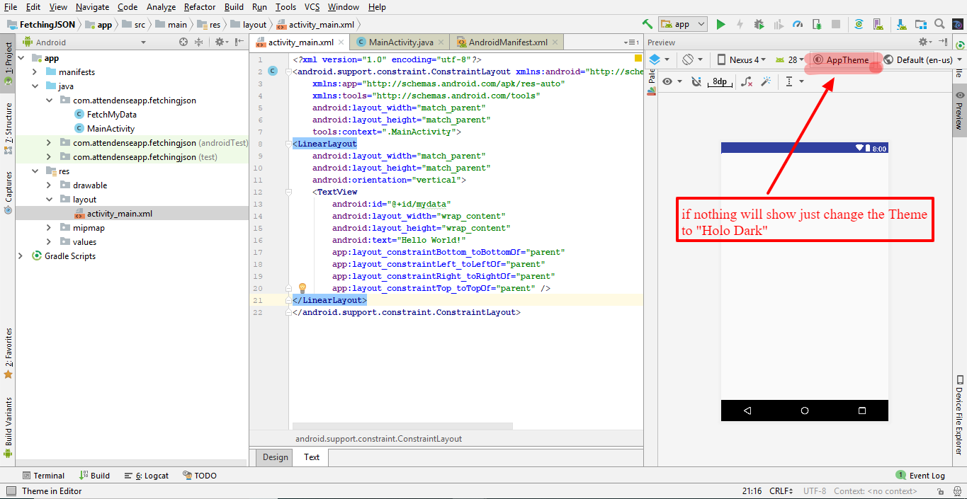Open Project Structure icon in toolbar
Screen dimensions: 967x499
click(x=920, y=24)
